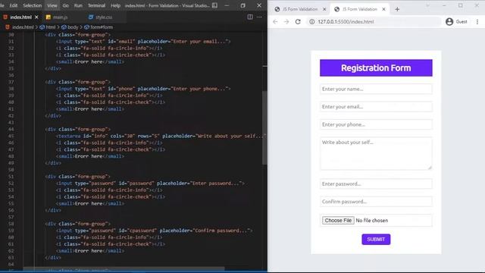The width and height of the screenshot is (485, 273).
Task: Click the body breadcrumb item
Action: 73,27
